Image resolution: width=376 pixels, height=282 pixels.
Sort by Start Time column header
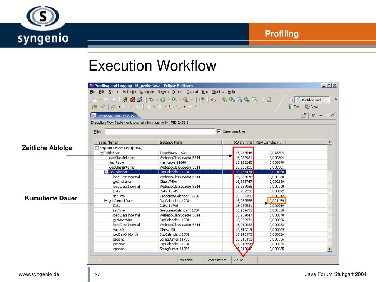[x=238, y=142]
